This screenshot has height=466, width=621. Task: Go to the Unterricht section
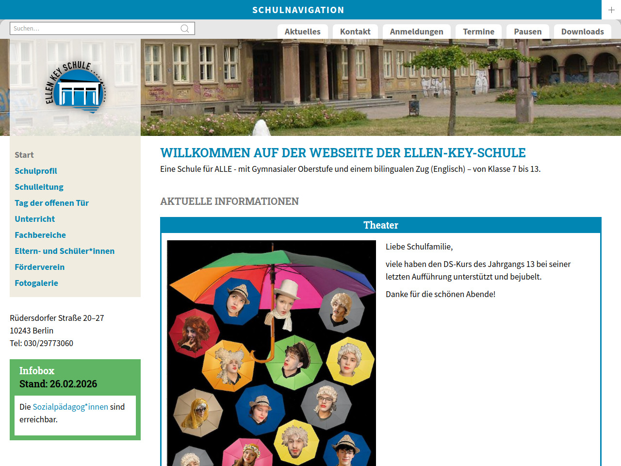(34, 219)
